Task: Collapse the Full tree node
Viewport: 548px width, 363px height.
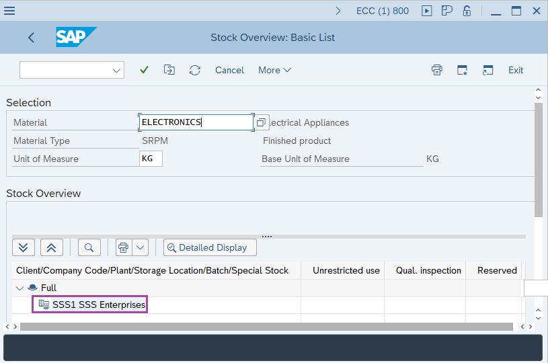Action: (x=19, y=288)
